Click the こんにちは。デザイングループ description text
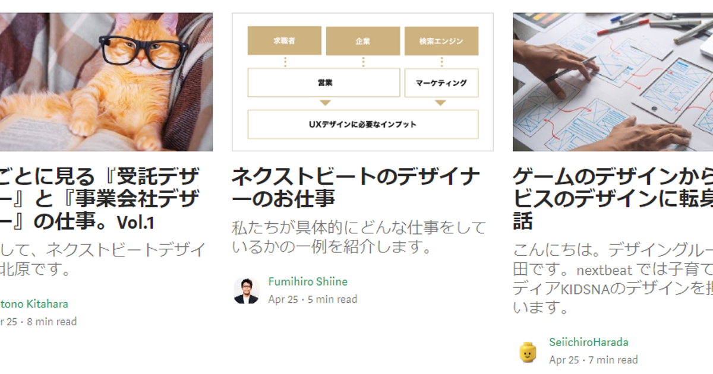The height and width of the screenshot is (374, 713). [x=613, y=278]
